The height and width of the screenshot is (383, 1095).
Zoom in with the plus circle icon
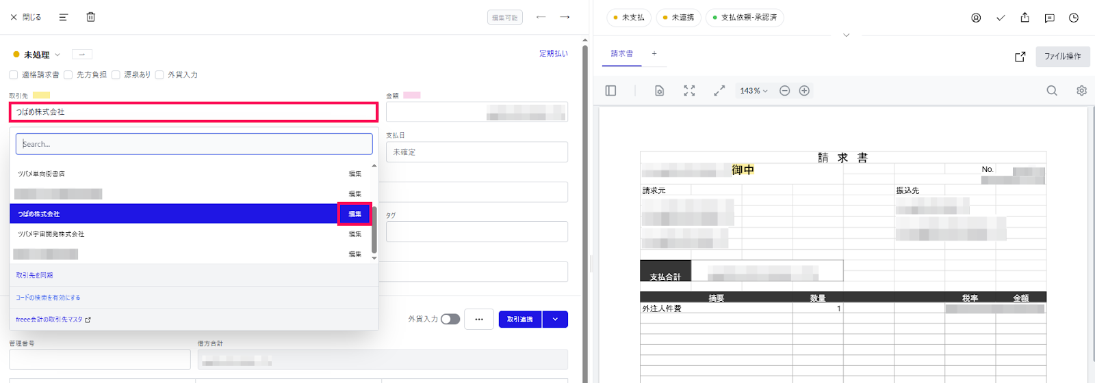pos(805,91)
